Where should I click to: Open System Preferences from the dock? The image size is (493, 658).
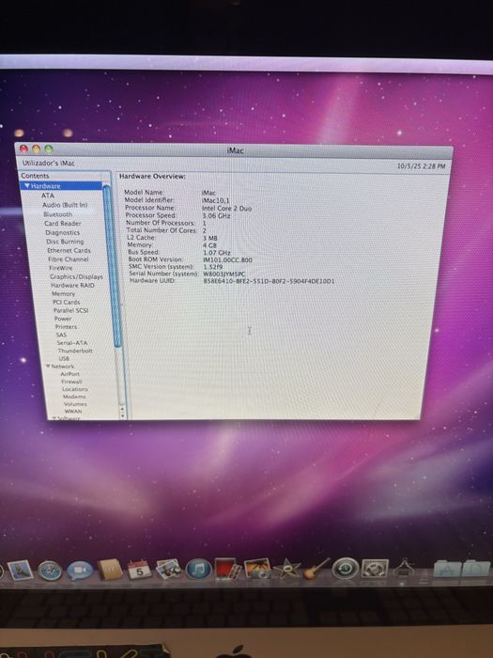375,568
